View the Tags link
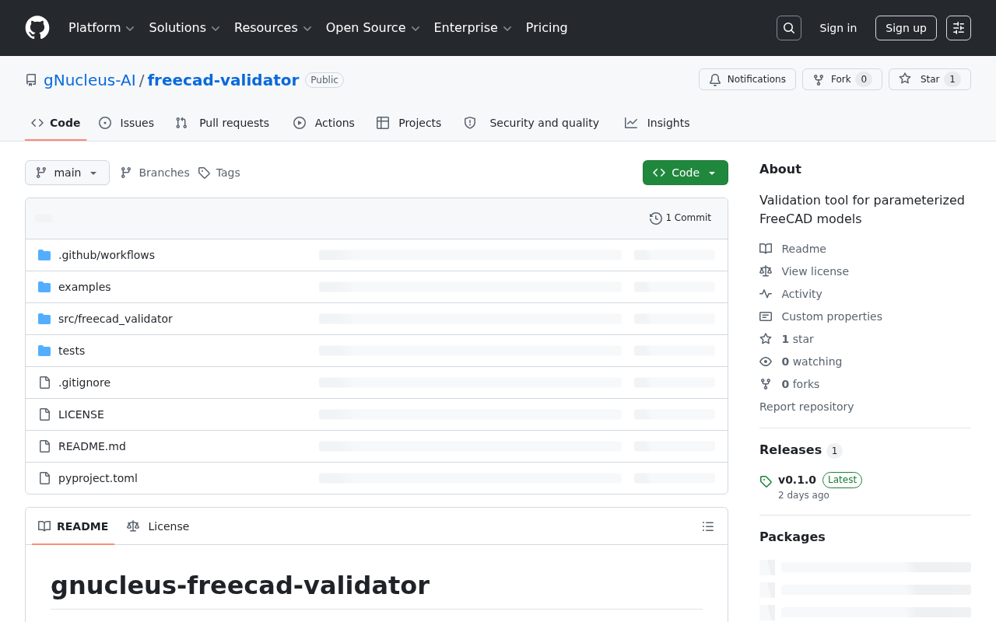 [219, 173]
